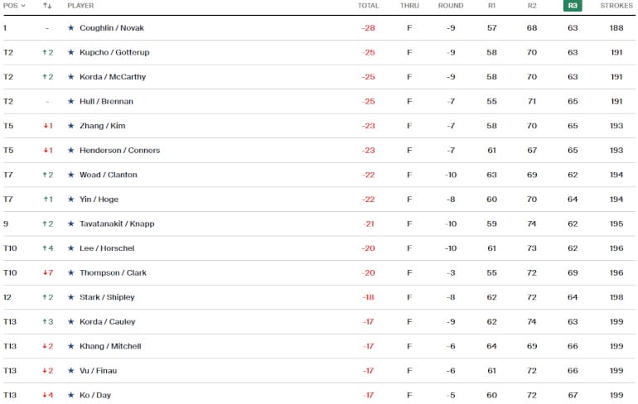The width and height of the screenshot is (638, 404).
Task: Sort by the position movement arrows column
Action: (x=47, y=6)
